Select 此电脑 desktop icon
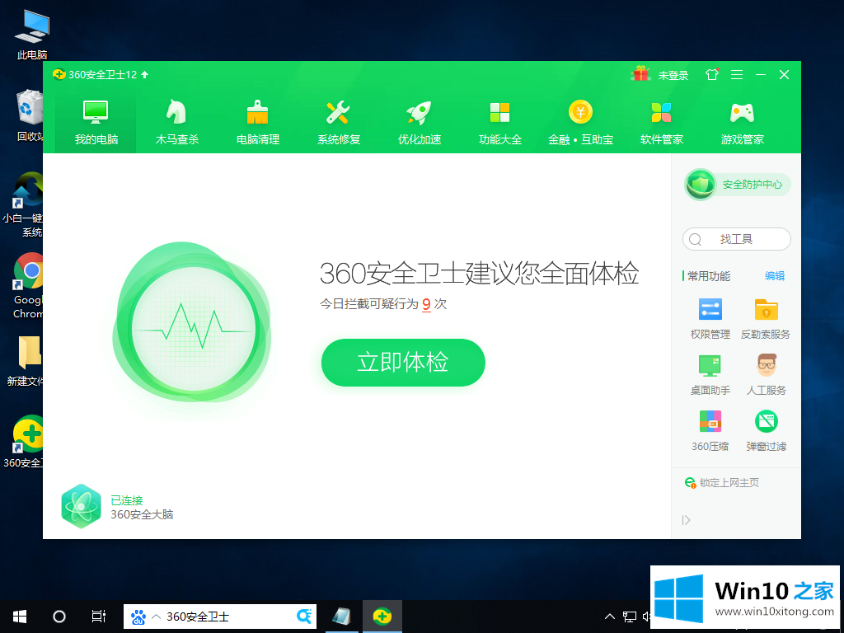 click(x=32, y=34)
